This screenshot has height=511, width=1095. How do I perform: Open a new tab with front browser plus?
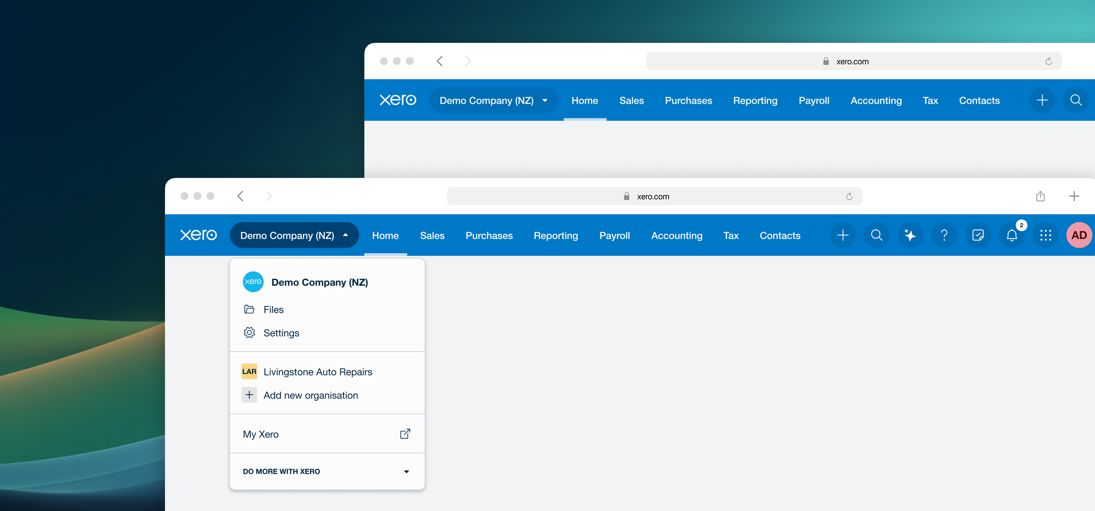[x=1074, y=196]
